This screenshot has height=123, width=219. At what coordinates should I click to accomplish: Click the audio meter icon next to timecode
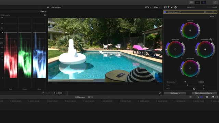pos(67,93)
